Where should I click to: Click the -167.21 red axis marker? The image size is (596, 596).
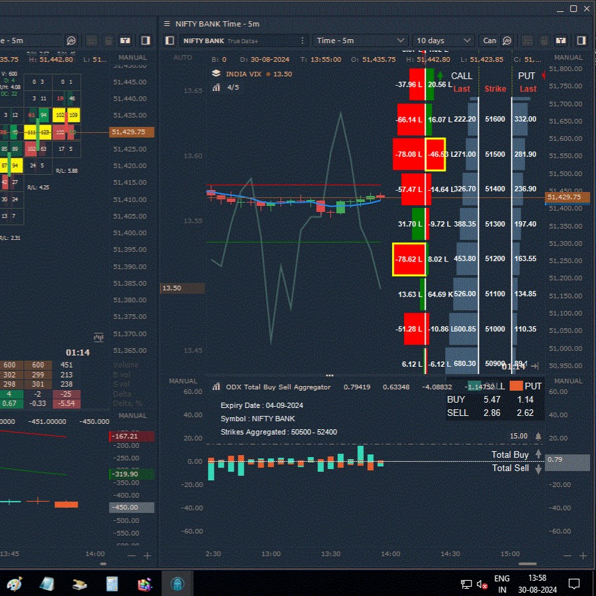[132, 436]
